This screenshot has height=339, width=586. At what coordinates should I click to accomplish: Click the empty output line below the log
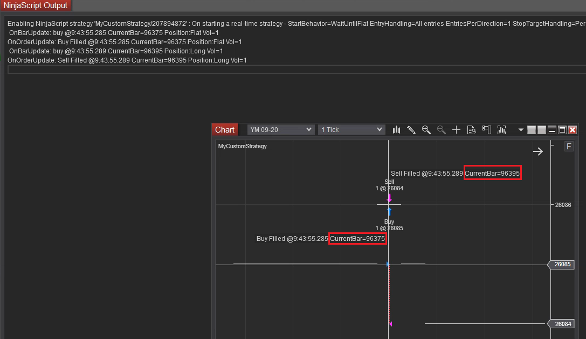click(297, 69)
